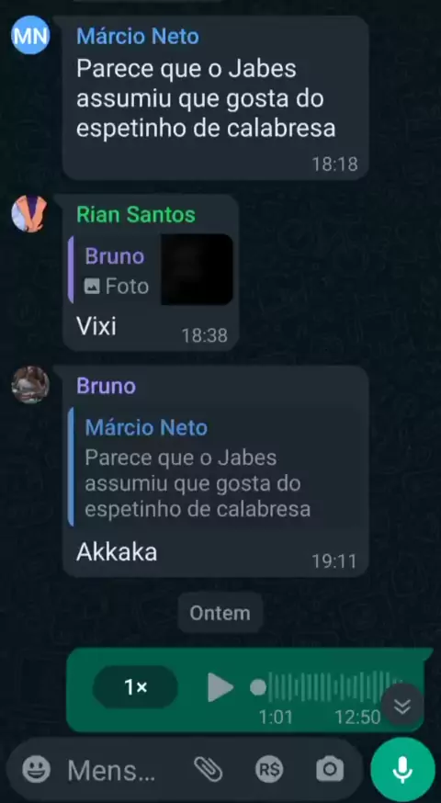Image resolution: width=441 pixels, height=803 pixels.
Task: Tap the Rian Santos sender name
Action: coord(136,215)
